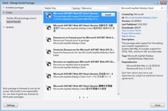Viewport: 168px width, 111px height.
Task: Click the Newtonsoft.Json dependency text
Action: coord(139,69)
